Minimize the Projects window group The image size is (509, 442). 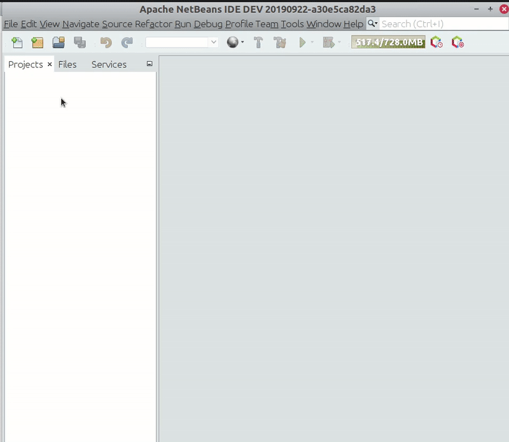150,64
